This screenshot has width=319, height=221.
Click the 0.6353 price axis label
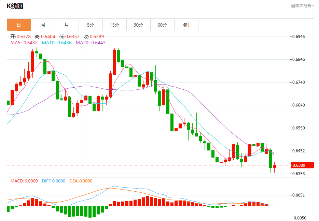point(299,174)
